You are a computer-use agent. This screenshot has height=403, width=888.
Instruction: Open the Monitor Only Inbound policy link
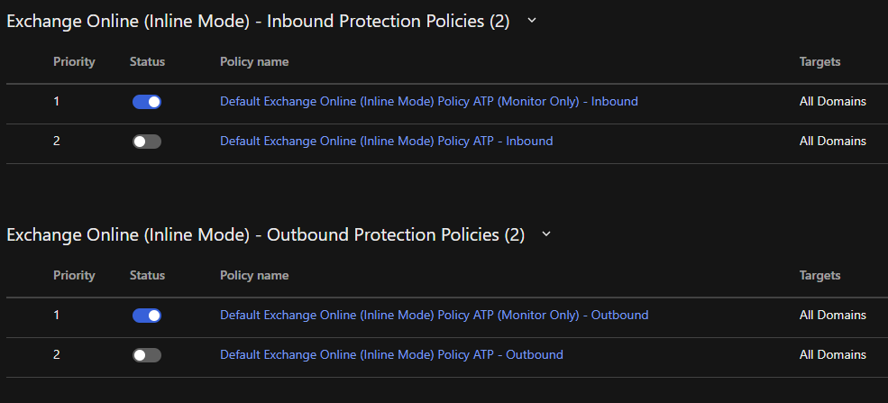coord(428,102)
